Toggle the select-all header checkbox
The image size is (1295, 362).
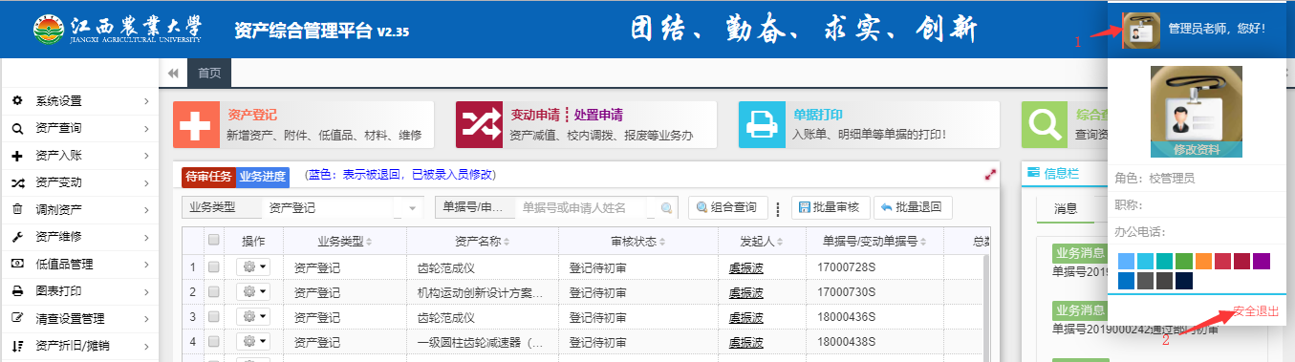point(214,240)
